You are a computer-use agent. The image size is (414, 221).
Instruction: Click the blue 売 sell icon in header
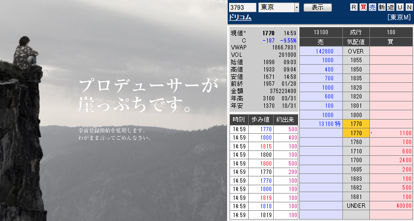372,7
